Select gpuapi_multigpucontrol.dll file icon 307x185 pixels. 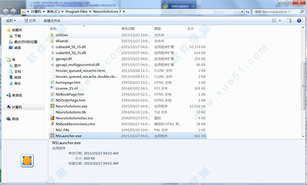click(x=52, y=65)
